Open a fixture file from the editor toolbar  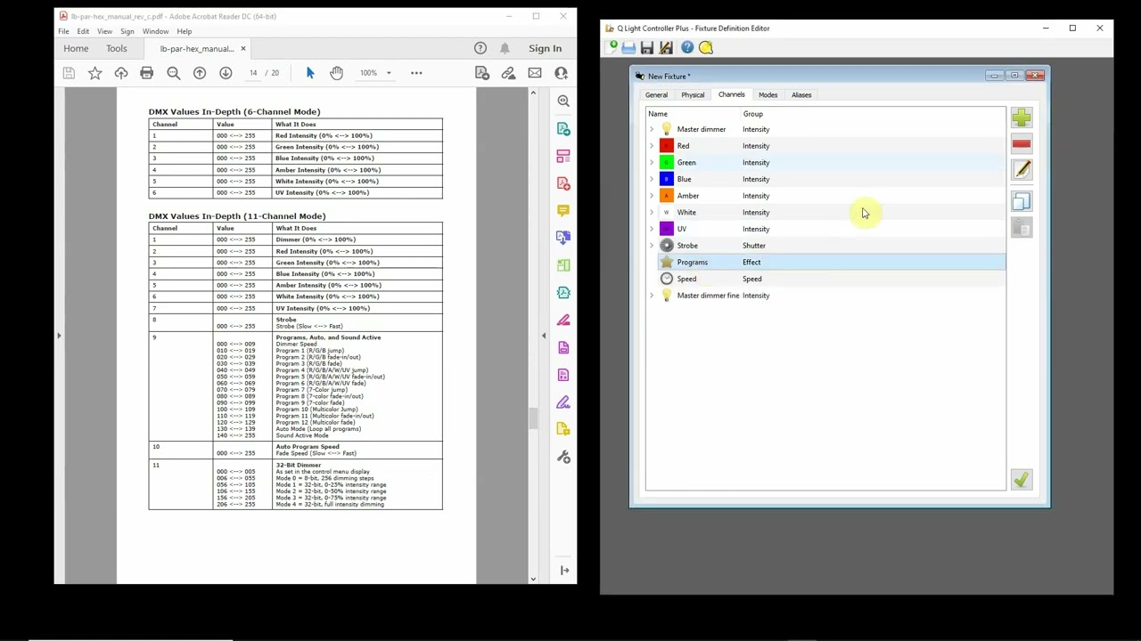(628, 47)
